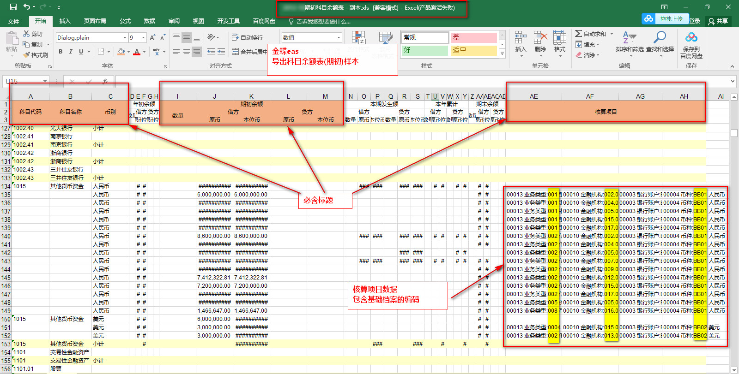This screenshot has width=739, height=374.
Task: Toggle Bold formatting
Action: click(x=61, y=52)
